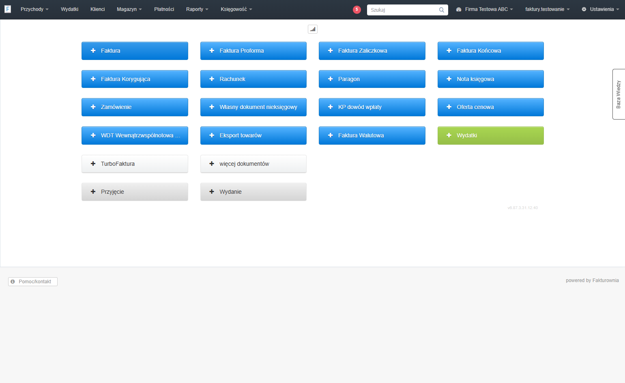625x383 pixels.
Task: Create a KP dowód wpłaty
Action: coord(372,107)
